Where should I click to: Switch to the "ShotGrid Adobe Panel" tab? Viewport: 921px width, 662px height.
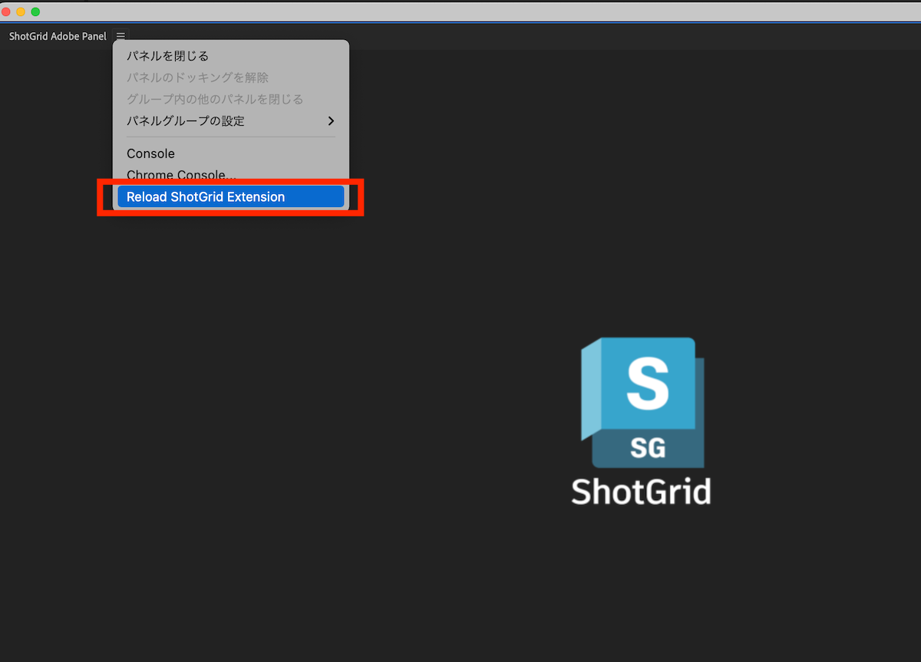point(56,35)
